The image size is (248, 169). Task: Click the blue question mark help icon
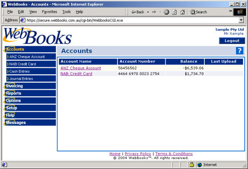tap(239, 51)
